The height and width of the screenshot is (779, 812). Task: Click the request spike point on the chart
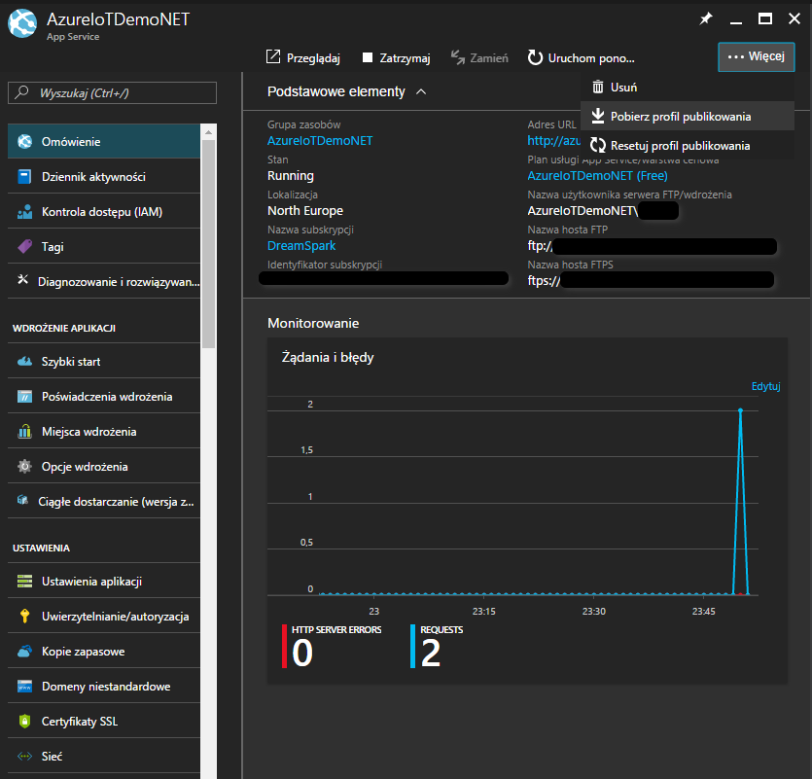(x=741, y=410)
